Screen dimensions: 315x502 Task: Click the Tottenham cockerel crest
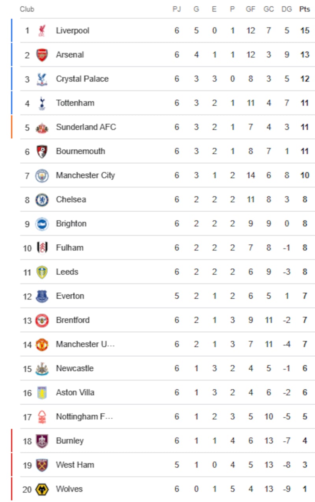pos(42,103)
